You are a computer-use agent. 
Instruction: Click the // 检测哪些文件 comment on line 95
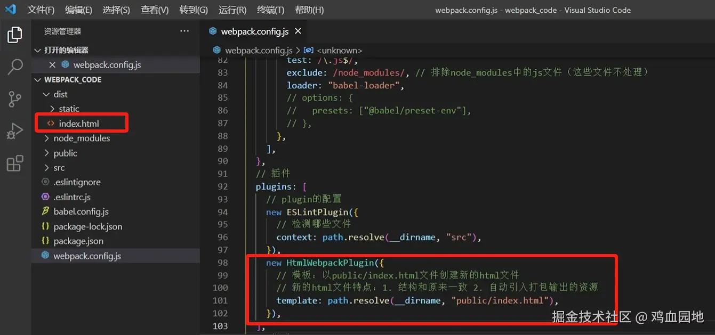(314, 224)
